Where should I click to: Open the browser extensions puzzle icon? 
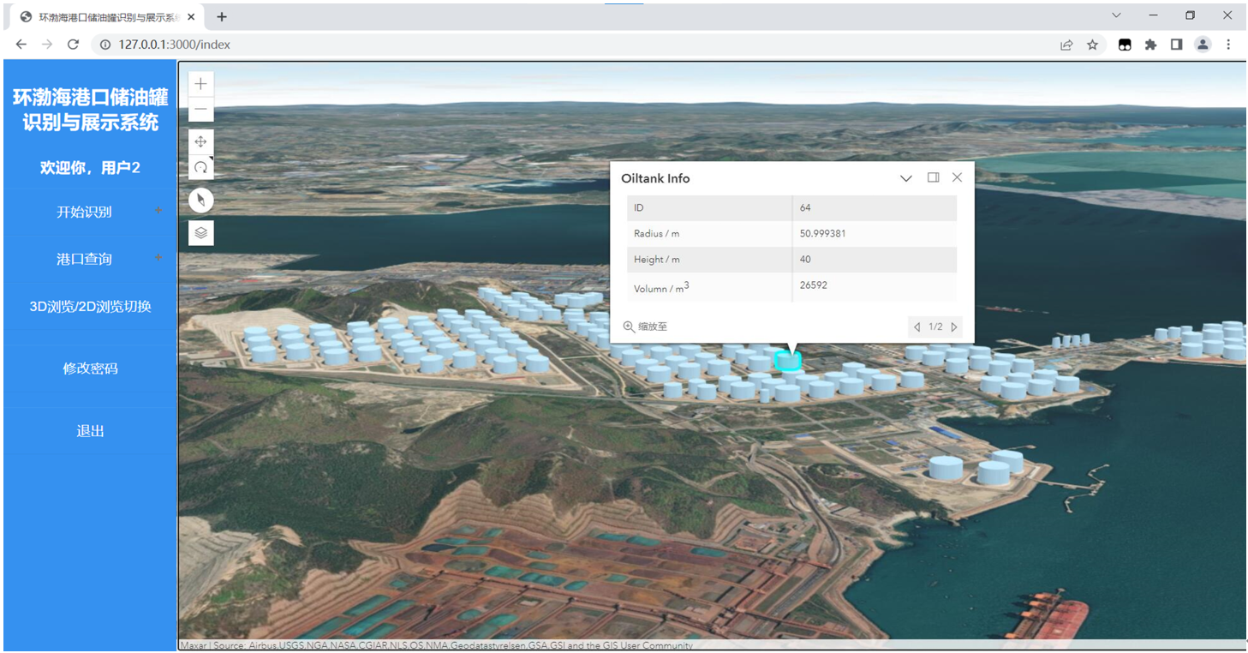point(1150,45)
